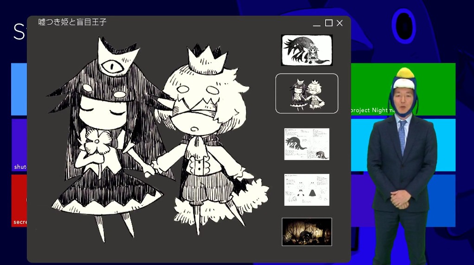Maximize the 嘘つき姫と盲目王子 window
Screen dimensions: 474x265
tap(329, 23)
